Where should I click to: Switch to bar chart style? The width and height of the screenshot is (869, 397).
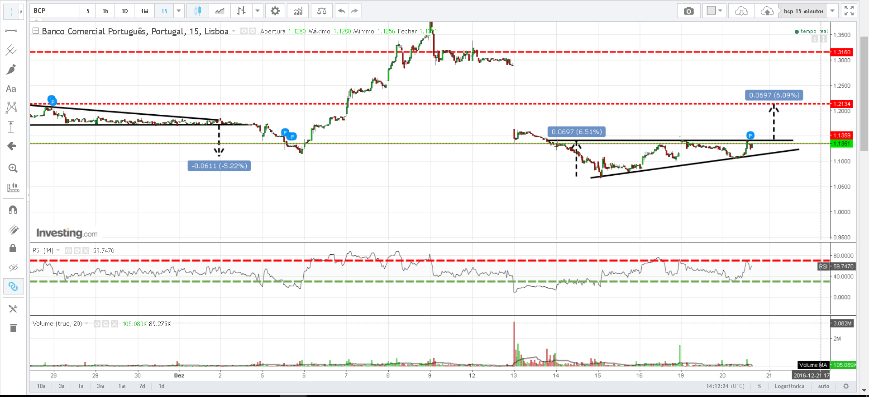(241, 11)
